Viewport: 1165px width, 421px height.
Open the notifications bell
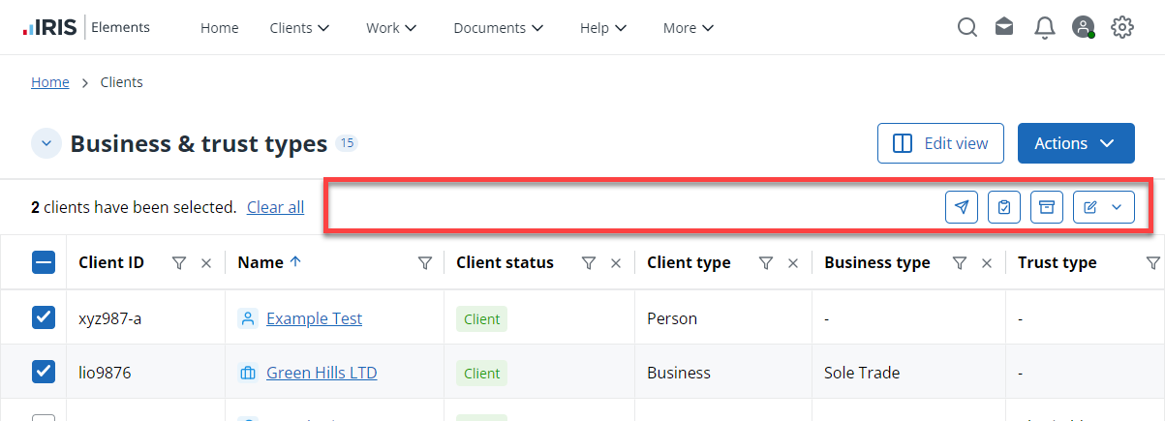tap(1044, 28)
